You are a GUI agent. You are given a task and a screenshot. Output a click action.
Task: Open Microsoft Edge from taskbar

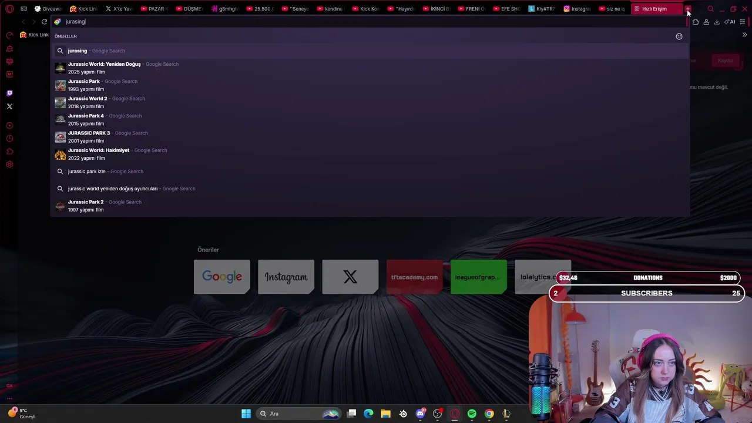click(368, 414)
